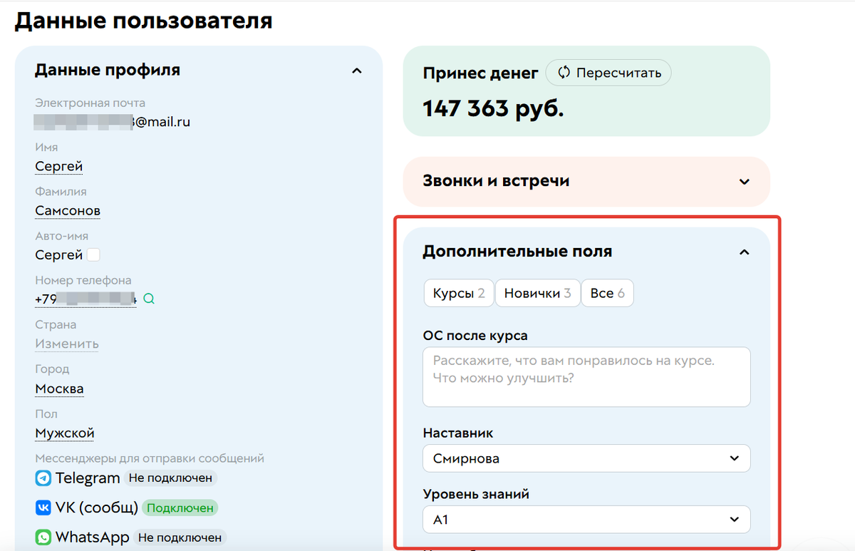Viewport: 855px width, 551px height.
Task: Edit the surname Самсонов
Action: (67, 210)
